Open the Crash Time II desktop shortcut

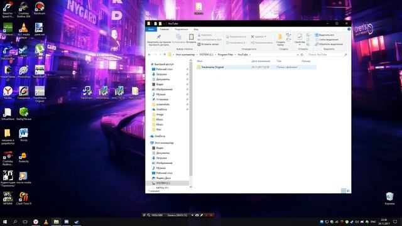pyautogui.click(x=24, y=198)
